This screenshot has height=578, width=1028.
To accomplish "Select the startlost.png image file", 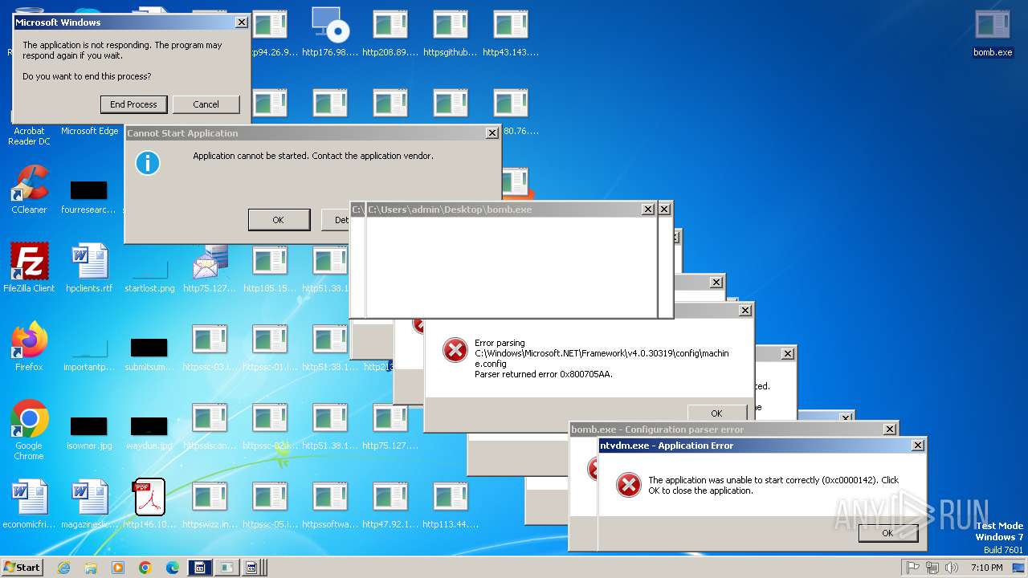I will [149, 275].
